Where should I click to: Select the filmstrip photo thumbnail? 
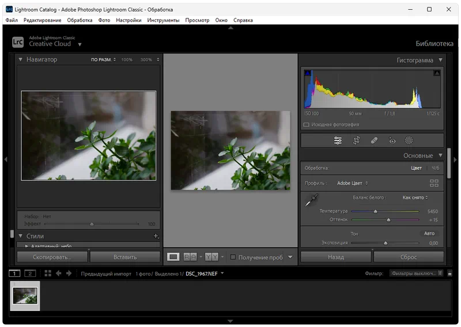click(x=25, y=296)
